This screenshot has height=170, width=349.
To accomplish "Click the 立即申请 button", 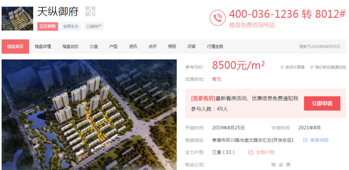I will [322, 103].
